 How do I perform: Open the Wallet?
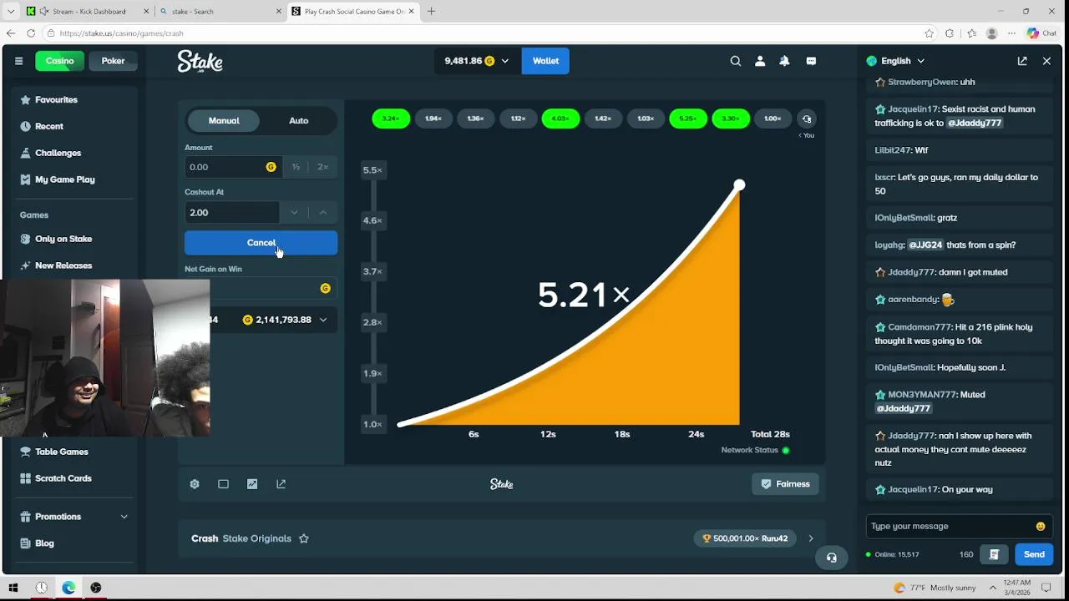click(x=545, y=61)
